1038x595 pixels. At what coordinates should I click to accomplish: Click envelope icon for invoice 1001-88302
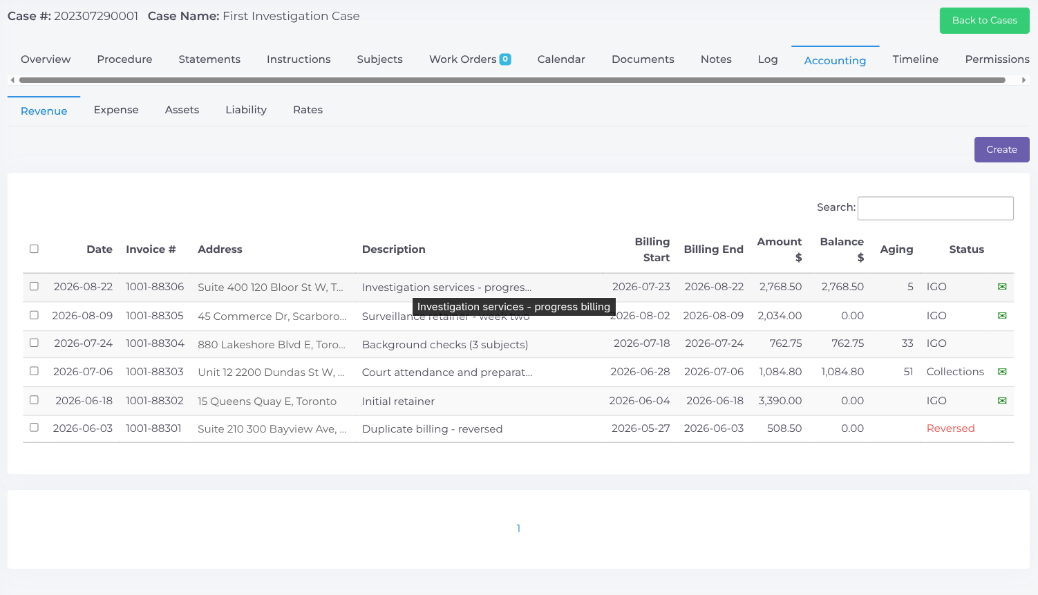point(1002,401)
